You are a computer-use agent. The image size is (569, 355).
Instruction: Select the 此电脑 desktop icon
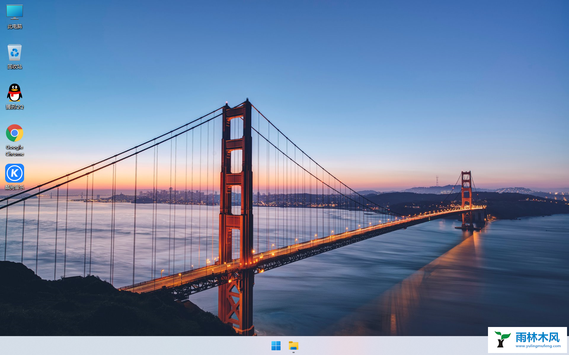click(x=15, y=17)
